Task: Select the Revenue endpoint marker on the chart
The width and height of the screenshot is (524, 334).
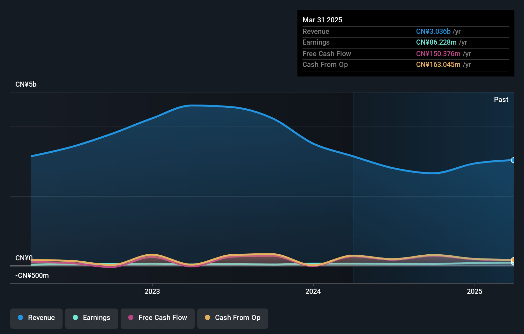Action: (x=513, y=160)
